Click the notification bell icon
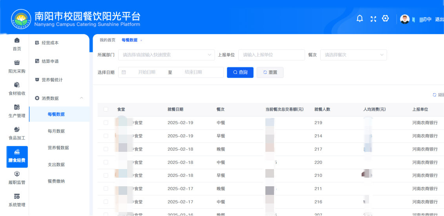The height and width of the screenshot is (216, 444). (360, 19)
